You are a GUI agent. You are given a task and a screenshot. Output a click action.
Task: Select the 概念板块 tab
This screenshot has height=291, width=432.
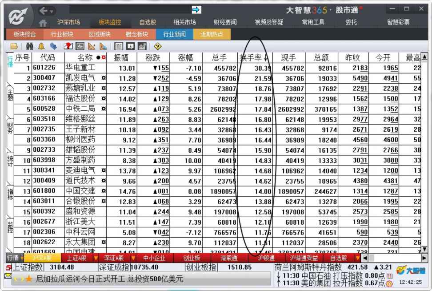(x=137, y=34)
